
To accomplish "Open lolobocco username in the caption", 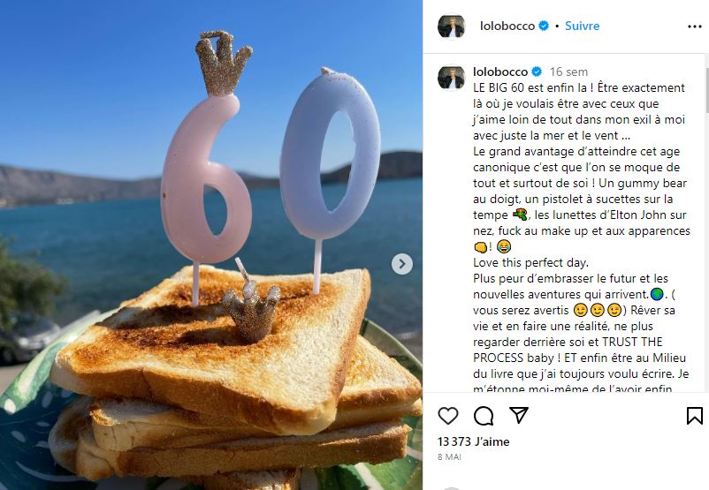I will [x=500, y=72].
